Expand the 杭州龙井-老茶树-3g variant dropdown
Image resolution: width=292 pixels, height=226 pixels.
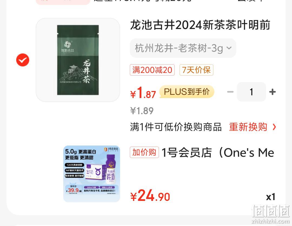tap(183, 48)
